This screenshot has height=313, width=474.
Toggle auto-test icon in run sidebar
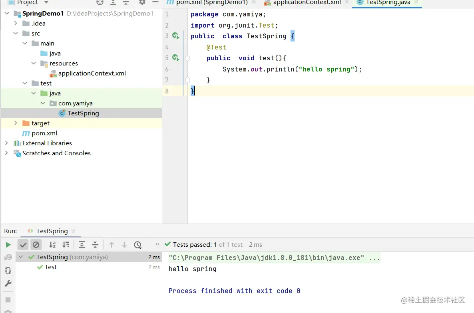click(x=8, y=270)
